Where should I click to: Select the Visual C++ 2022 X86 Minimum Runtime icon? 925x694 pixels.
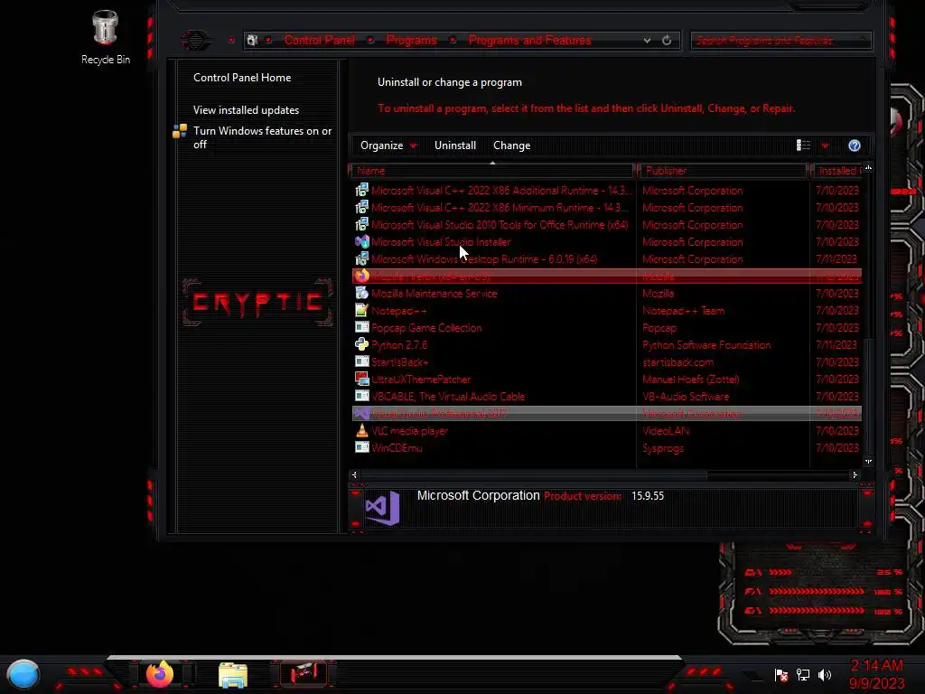(x=361, y=207)
